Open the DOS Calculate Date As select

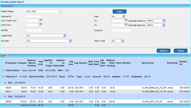coord(155,25)
